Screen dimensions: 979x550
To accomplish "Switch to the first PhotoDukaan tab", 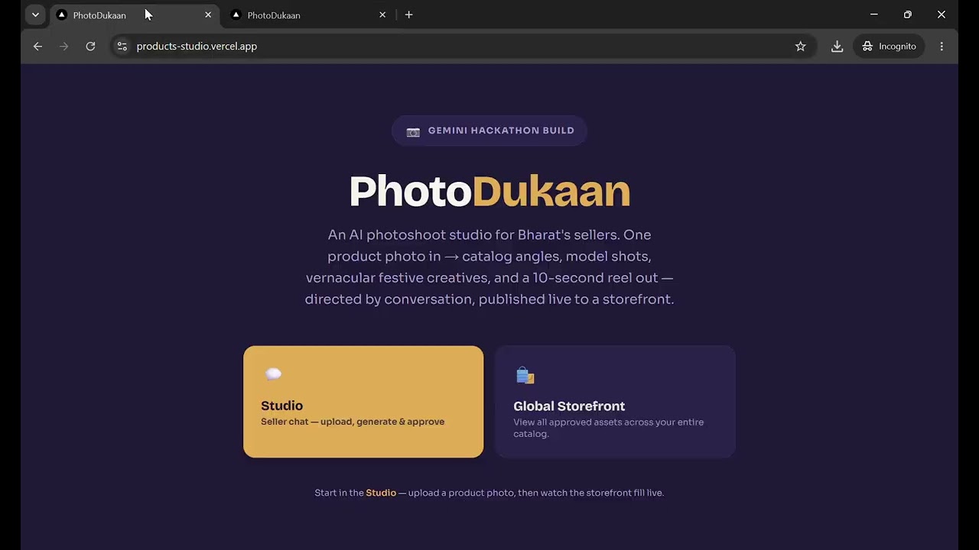I will [134, 15].
